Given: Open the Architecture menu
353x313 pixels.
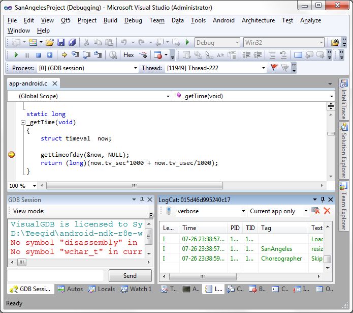Looking at the screenshot, I should (x=258, y=20).
